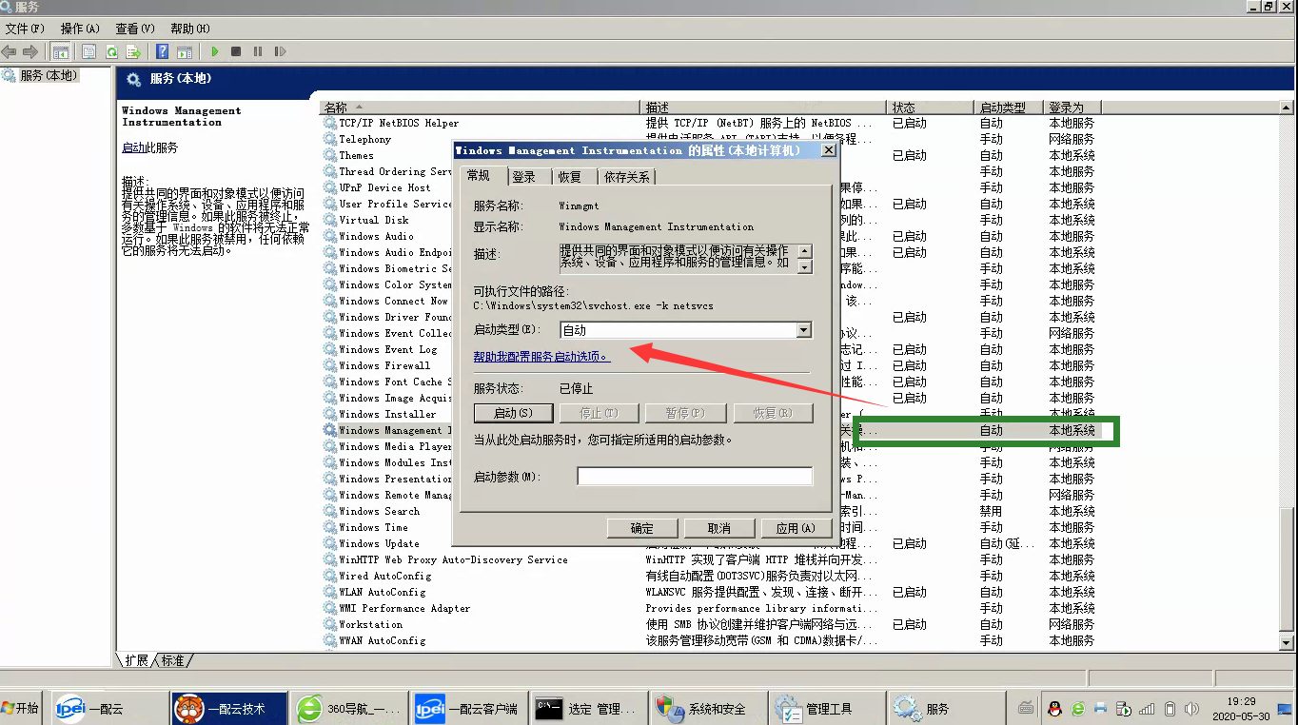Open the 系统和安全 taskbar item
The height and width of the screenshot is (725, 1298).
pos(708,708)
